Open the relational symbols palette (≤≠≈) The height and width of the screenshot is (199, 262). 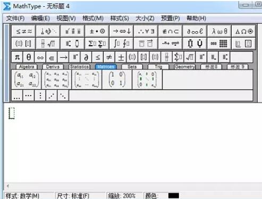[x=24, y=31]
